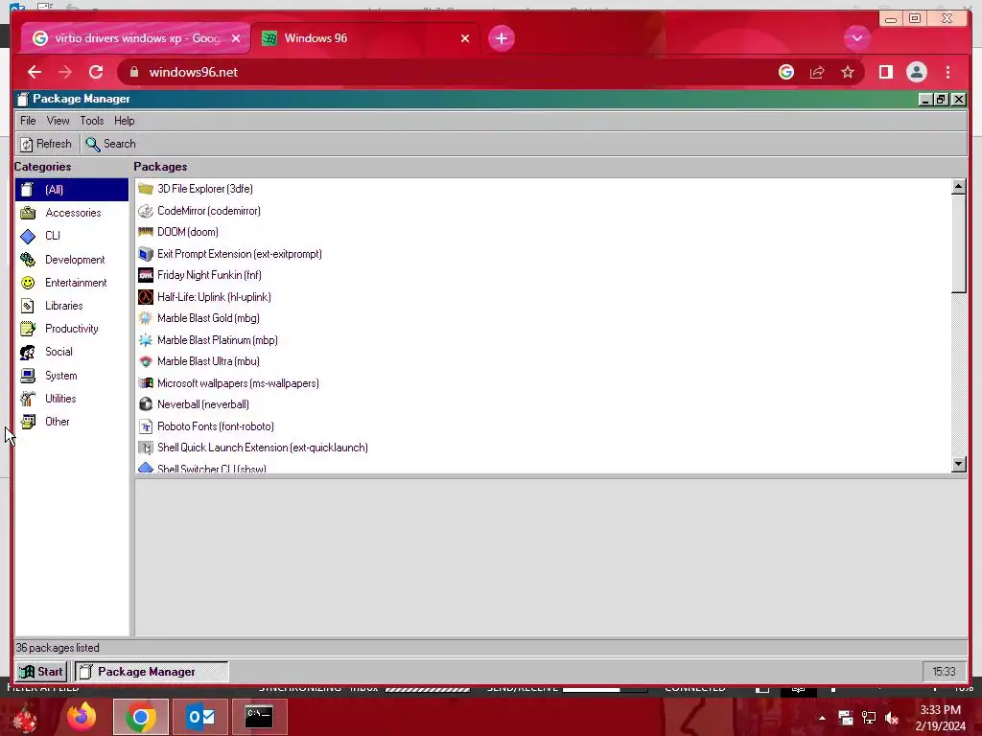Open the View menu
The height and width of the screenshot is (736, 982).
[x=58, y=121]
